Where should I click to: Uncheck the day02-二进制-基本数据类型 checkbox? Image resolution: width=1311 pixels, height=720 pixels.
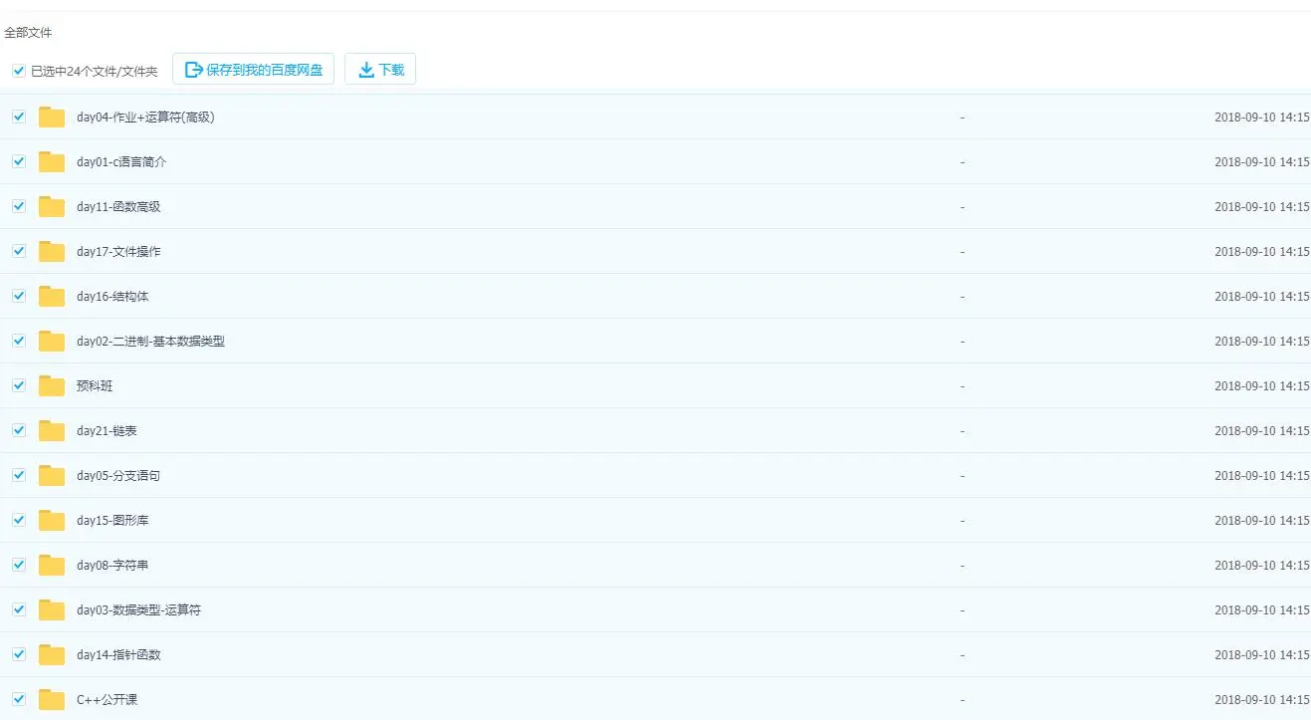(x=19, y=341)
